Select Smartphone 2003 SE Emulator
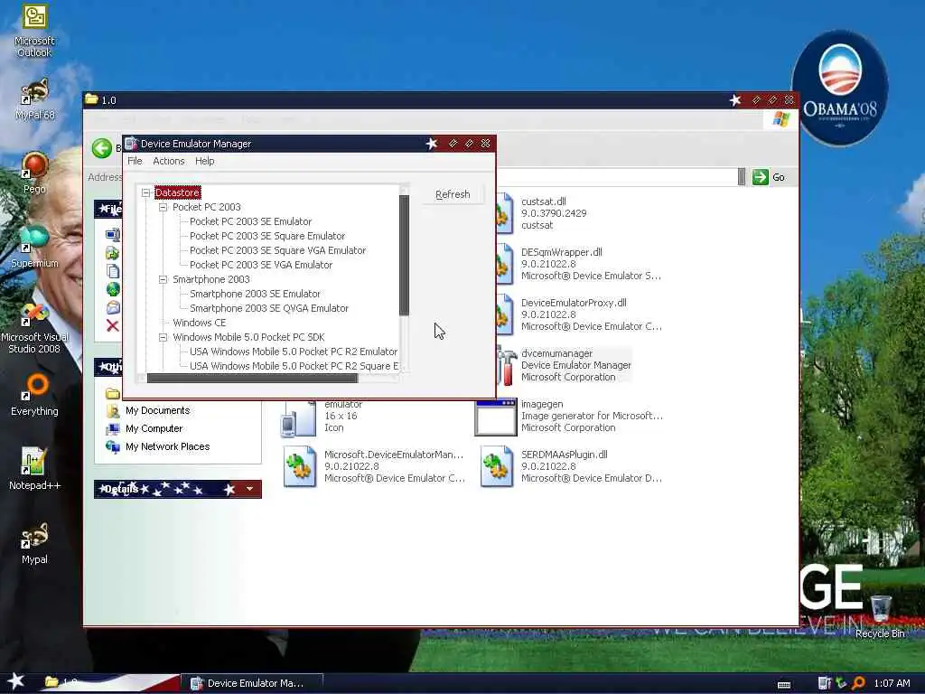This screenshot has height=694, width=925. [x=255, y=294]
